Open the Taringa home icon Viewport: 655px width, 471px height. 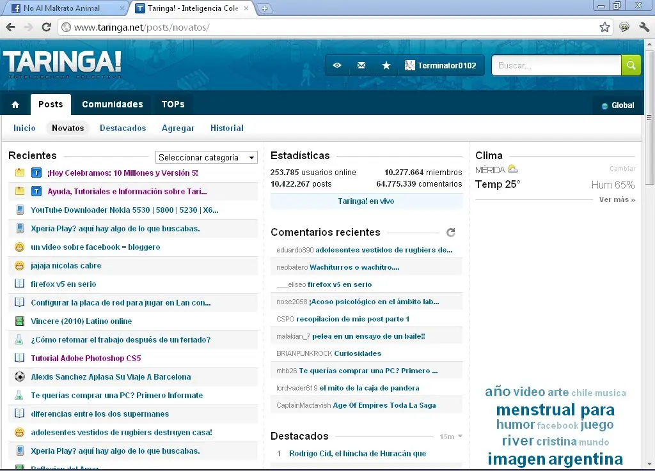[15, 104]
